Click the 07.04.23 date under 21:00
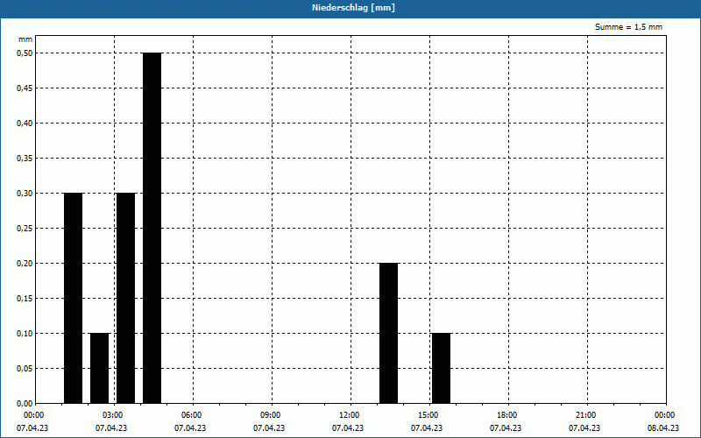This screenshot has height=438, width=701. (x=584, y=428)
